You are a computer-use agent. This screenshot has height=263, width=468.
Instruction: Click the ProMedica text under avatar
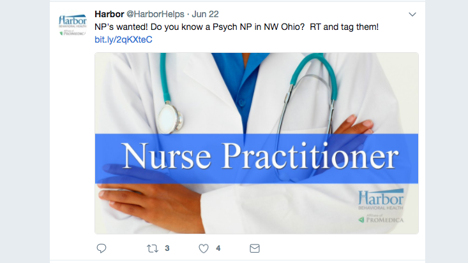coord(73,33)
